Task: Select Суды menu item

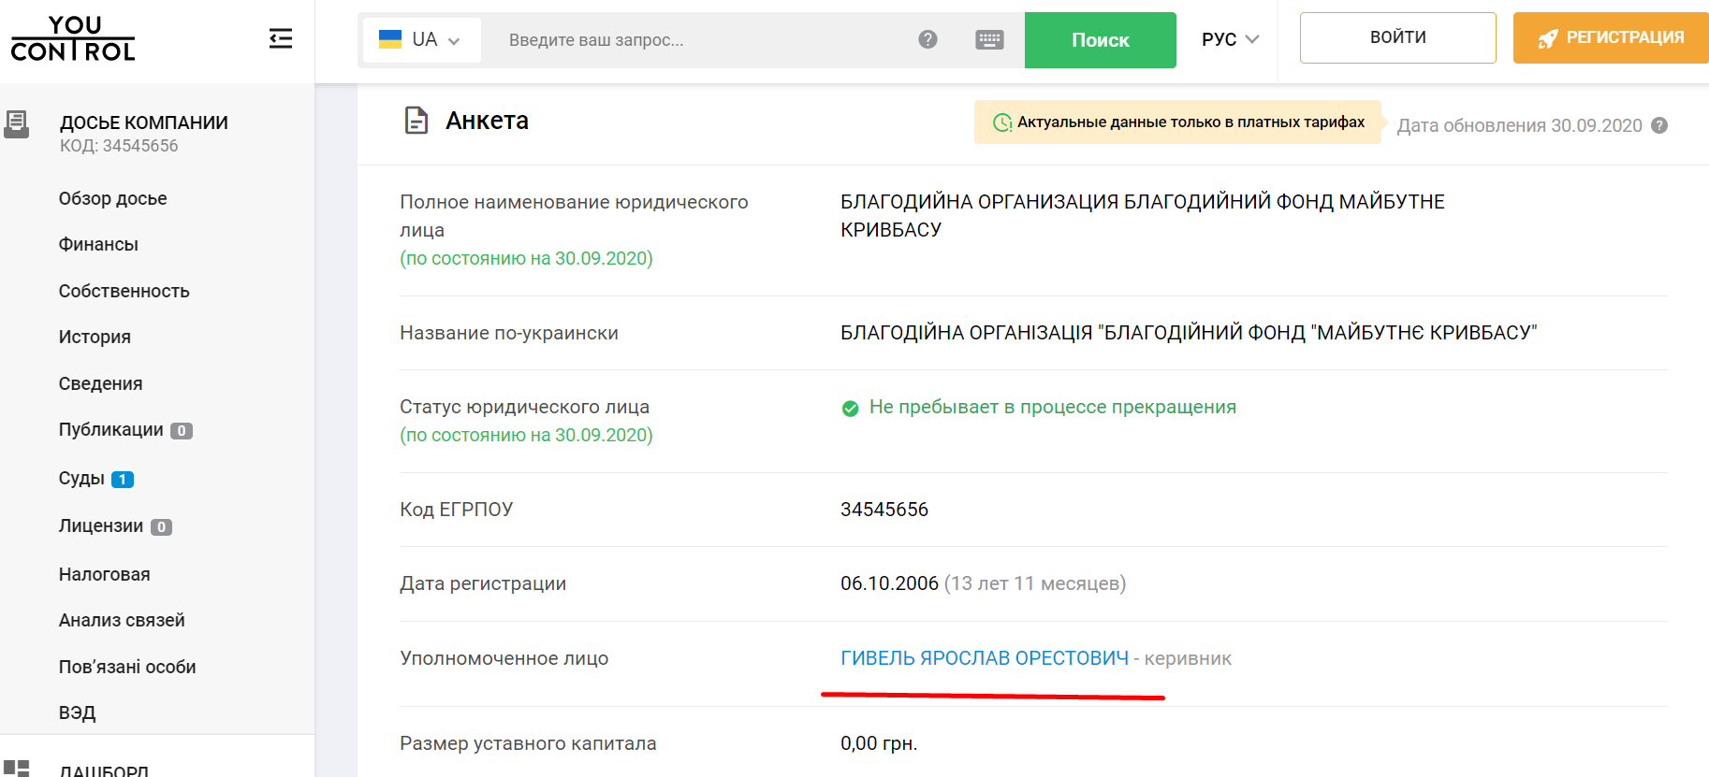Action: pos(82,479)
